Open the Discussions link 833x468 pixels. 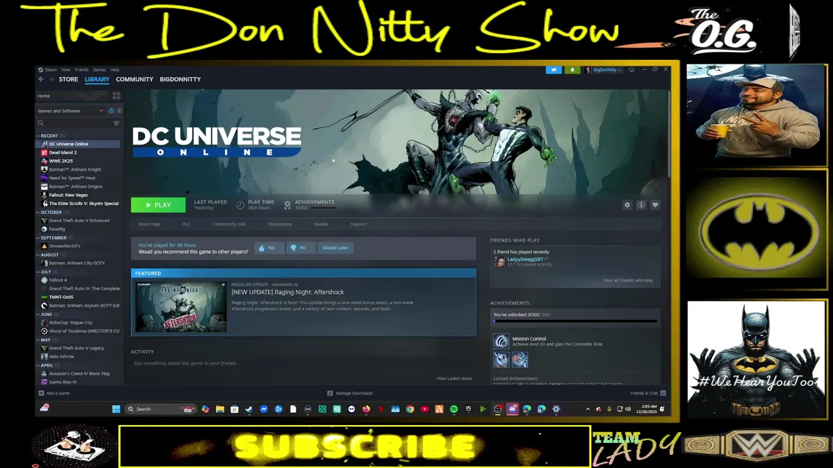point(280,224)
